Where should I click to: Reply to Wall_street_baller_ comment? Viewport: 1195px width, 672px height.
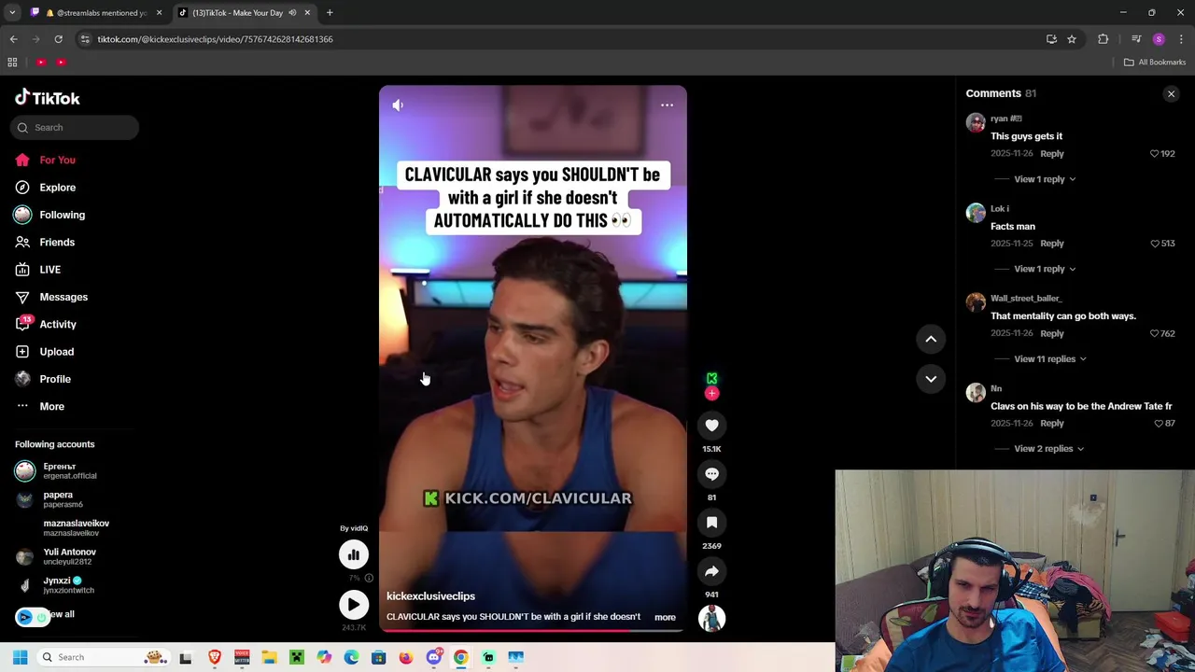1051,334
